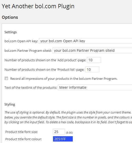The width and height of the screenshot is (132, 143).
Task: Click the 'bol.com Open API key:' label
Action: pyautogui.click(x=21, y=41)
